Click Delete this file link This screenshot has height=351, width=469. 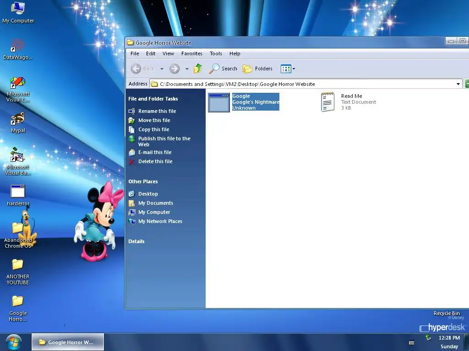(x=155, y=161)
